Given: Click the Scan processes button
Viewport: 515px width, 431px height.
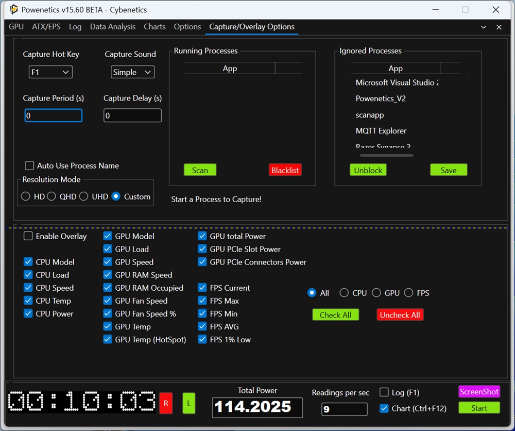Looking at the screenshot, I should coord(200,170).
